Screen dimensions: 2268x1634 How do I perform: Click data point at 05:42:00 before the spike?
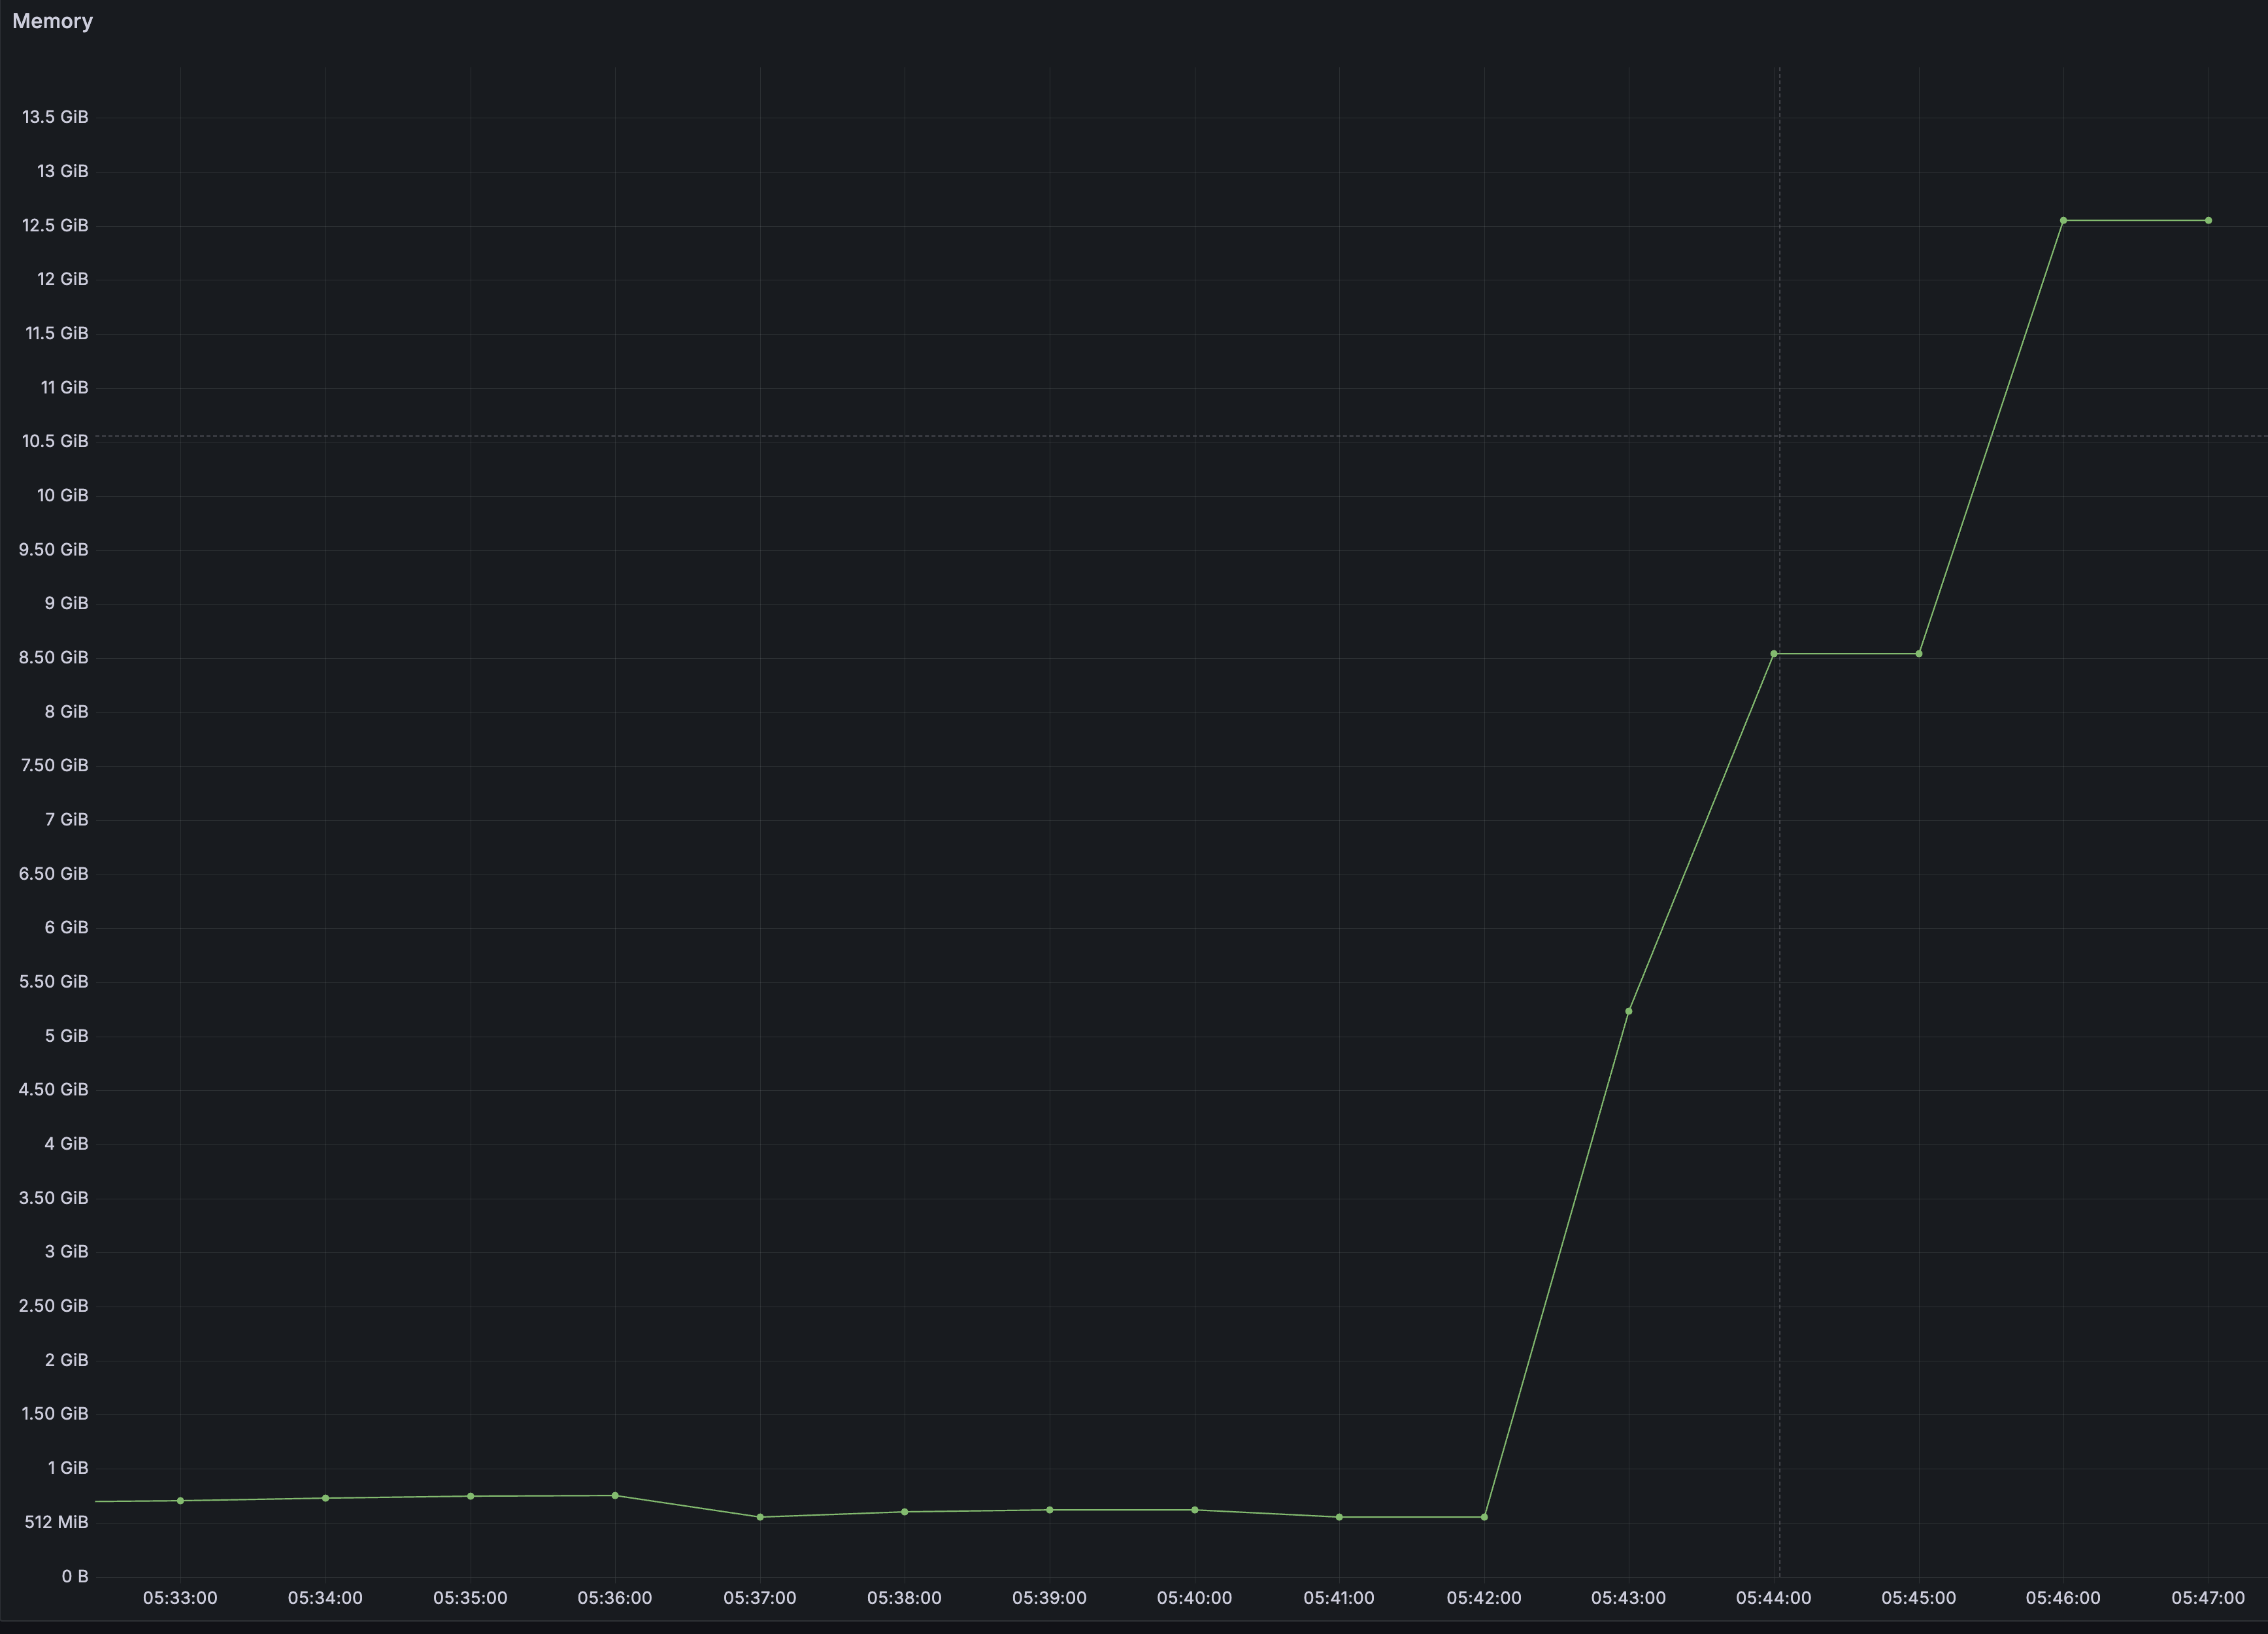(x=1484, y=1517)
